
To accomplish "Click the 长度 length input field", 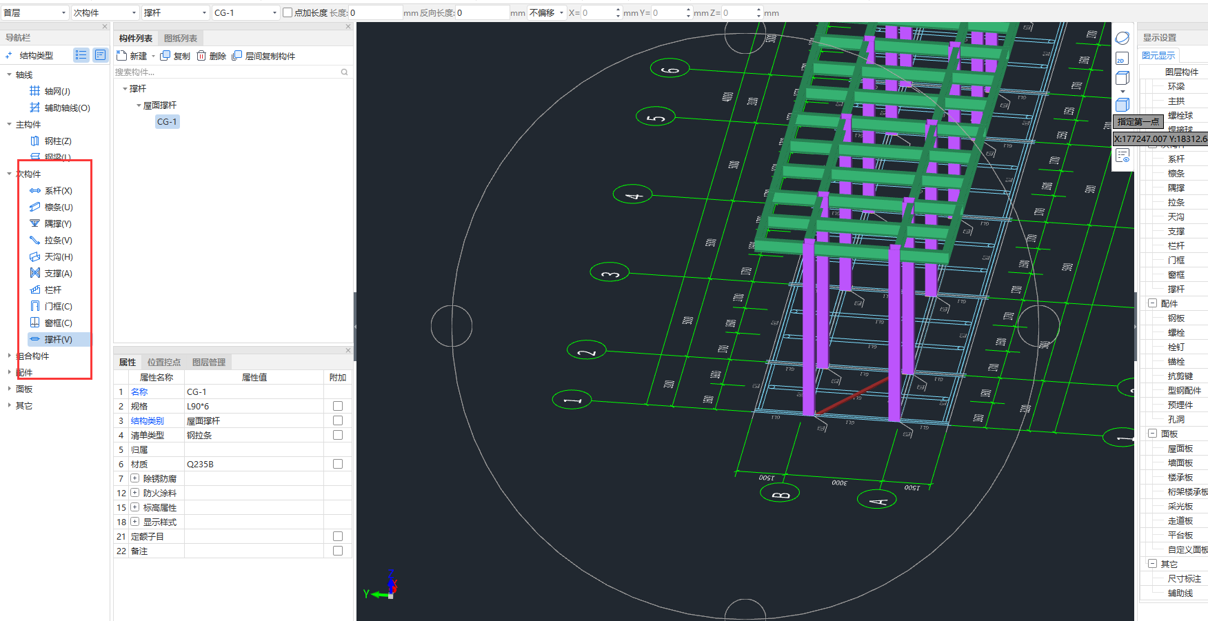I will click(x=375, y=12).
